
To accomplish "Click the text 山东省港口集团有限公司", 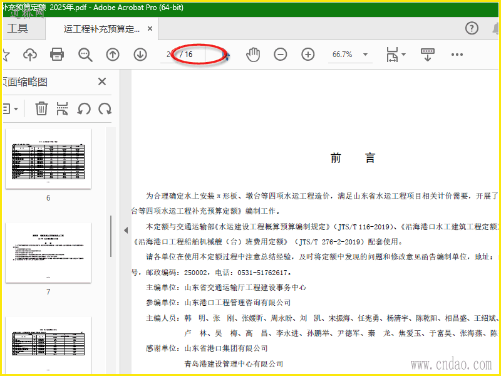I will point(226,348).
